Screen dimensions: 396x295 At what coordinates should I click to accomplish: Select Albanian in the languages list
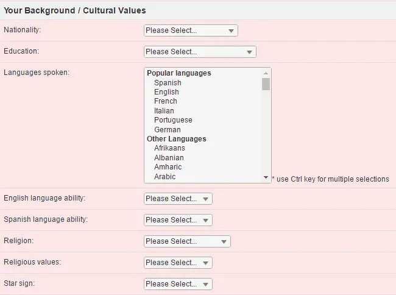tap(169, 158)
